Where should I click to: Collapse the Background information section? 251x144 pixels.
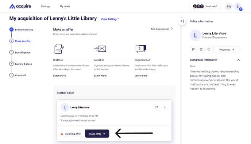(x=239, y=60)
